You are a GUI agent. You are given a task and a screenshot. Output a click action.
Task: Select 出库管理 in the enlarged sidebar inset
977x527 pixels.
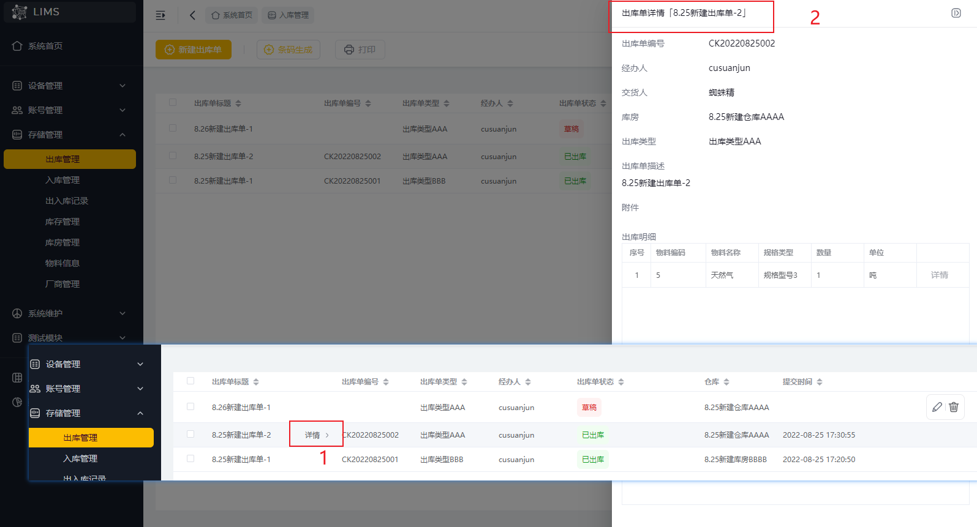(x=91, y=438)
